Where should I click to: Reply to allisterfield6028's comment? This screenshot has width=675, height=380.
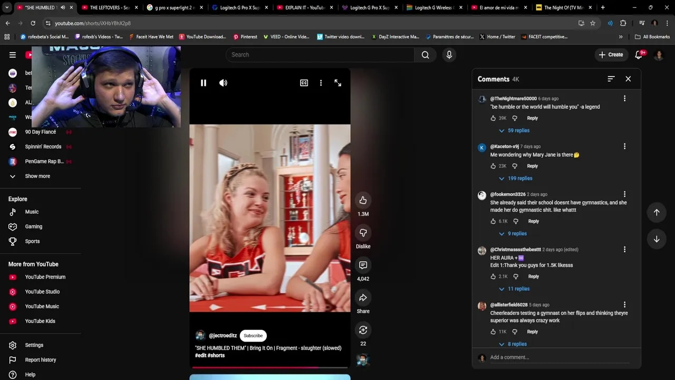533,332
